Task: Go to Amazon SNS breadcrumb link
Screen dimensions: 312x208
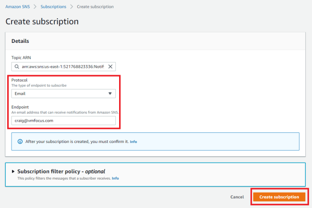Action: (x=17, y=7)
